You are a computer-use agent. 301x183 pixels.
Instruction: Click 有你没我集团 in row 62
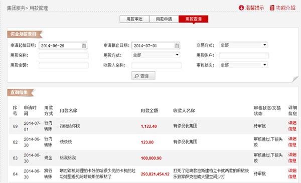pyautogui.click(x=185, y=142)
